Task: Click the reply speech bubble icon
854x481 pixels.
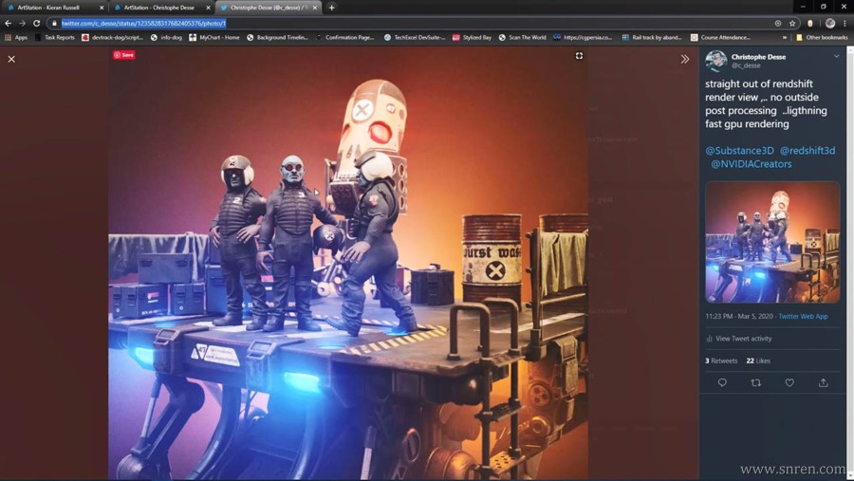Action: (x=722, y=382)
